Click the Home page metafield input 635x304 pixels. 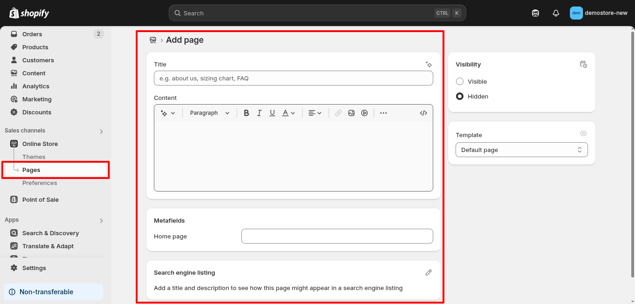coord(337,236)
